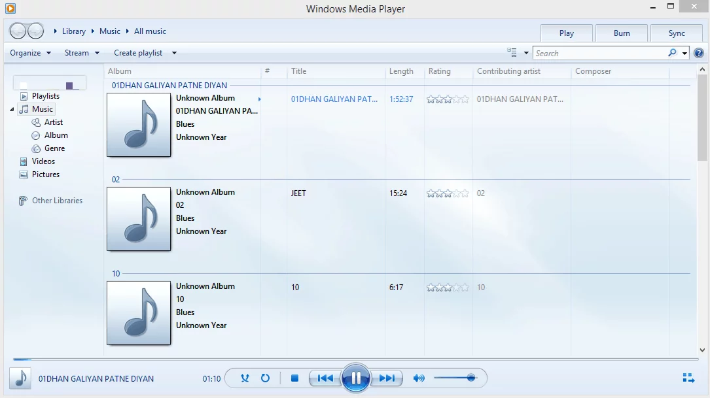Select the 01DHAN GALIYAN PAT... track title

(x=334, y=99)
